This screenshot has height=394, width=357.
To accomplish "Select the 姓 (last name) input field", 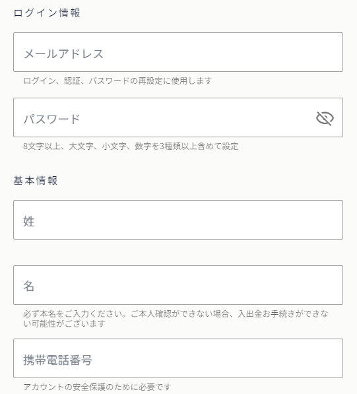I will (x=178, y=220).
